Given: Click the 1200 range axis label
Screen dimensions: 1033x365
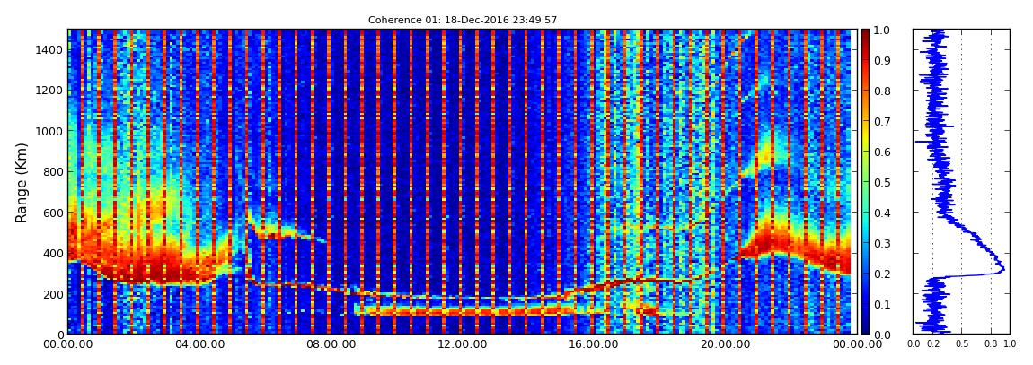Looking at the screenshot, I should coord(50,90).
